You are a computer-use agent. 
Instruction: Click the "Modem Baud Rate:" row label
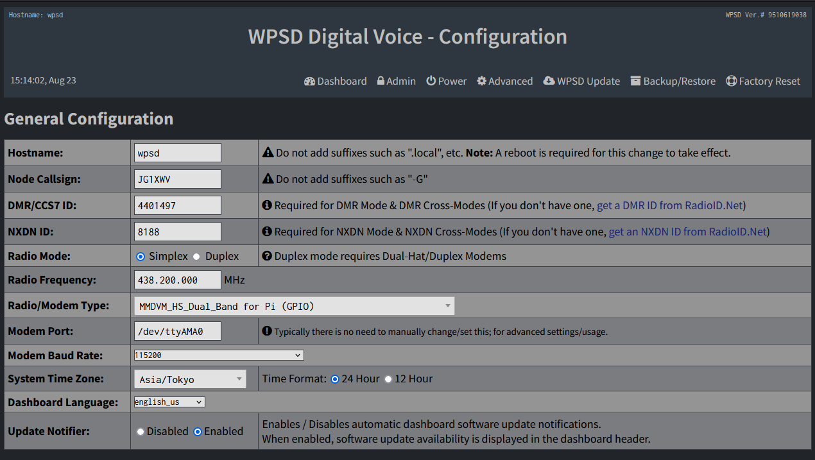(x=55, y=355)
